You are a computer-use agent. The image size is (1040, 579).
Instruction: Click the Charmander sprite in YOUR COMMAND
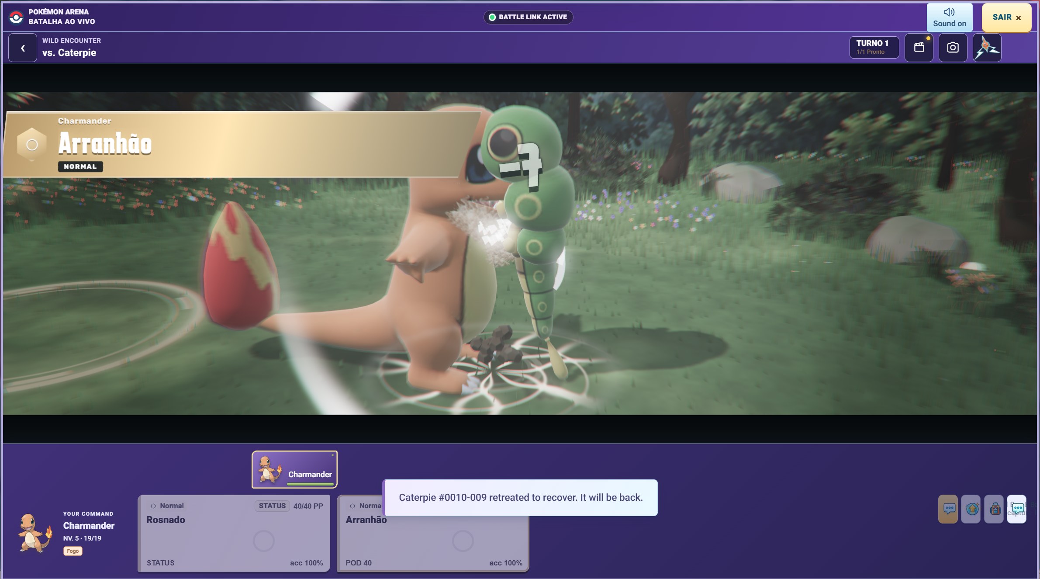point(35,533)
